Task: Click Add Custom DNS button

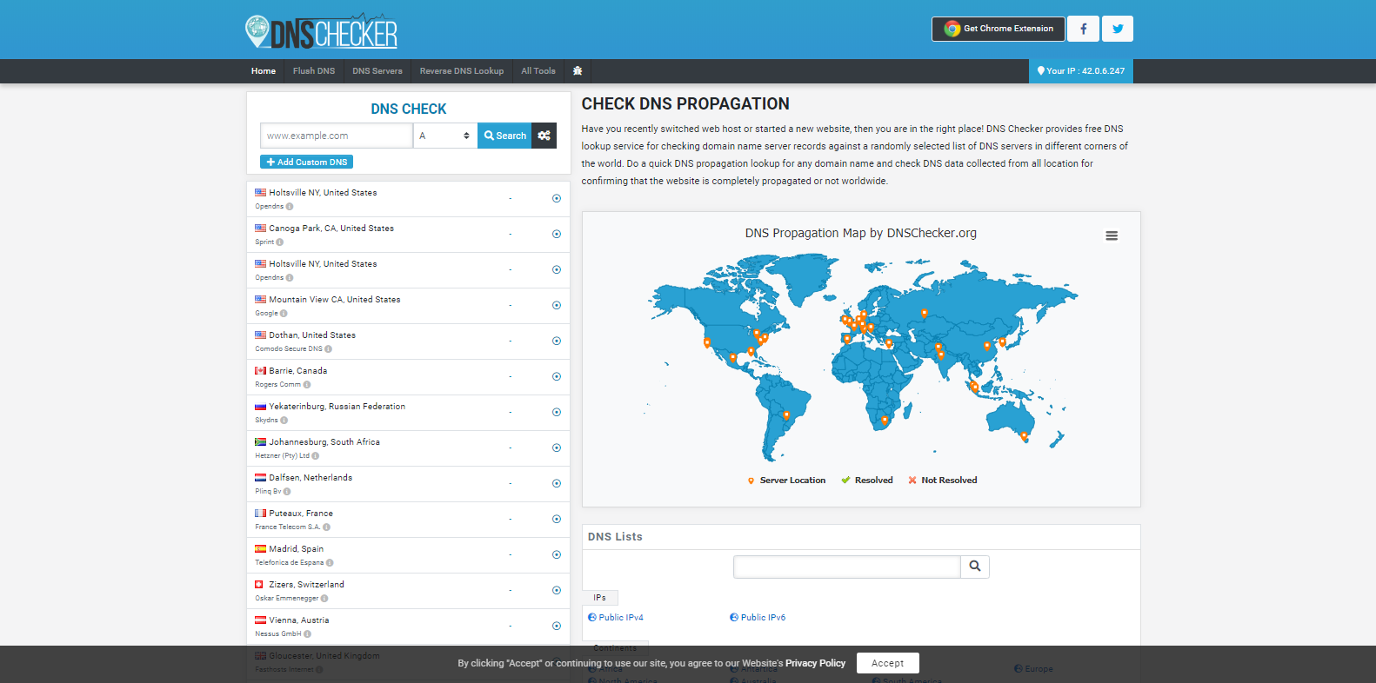Action: click(307, 162)
